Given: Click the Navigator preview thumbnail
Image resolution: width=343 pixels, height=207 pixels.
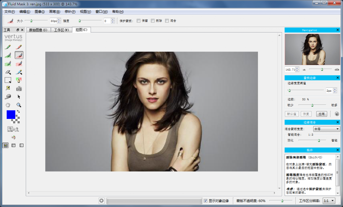Looking at the screenshot, I should coord(312,50).
